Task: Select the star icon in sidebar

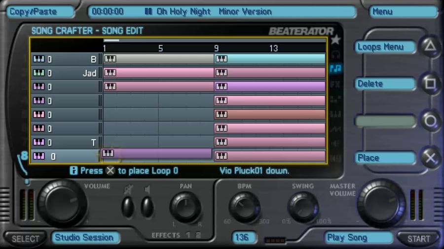Action: (x=335, y=40)
